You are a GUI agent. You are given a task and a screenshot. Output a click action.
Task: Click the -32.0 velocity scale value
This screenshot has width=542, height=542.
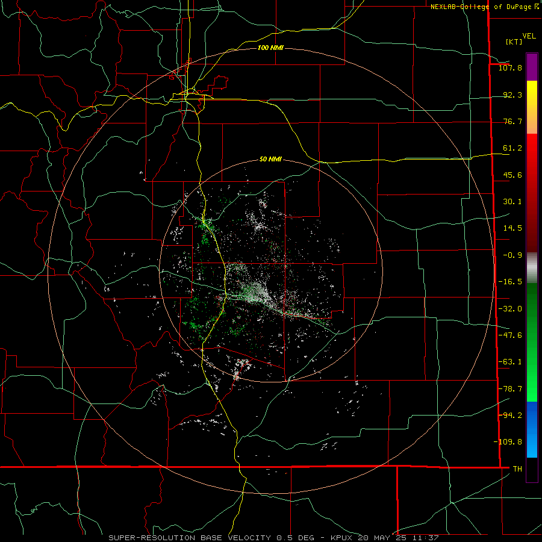pos(510,309)
